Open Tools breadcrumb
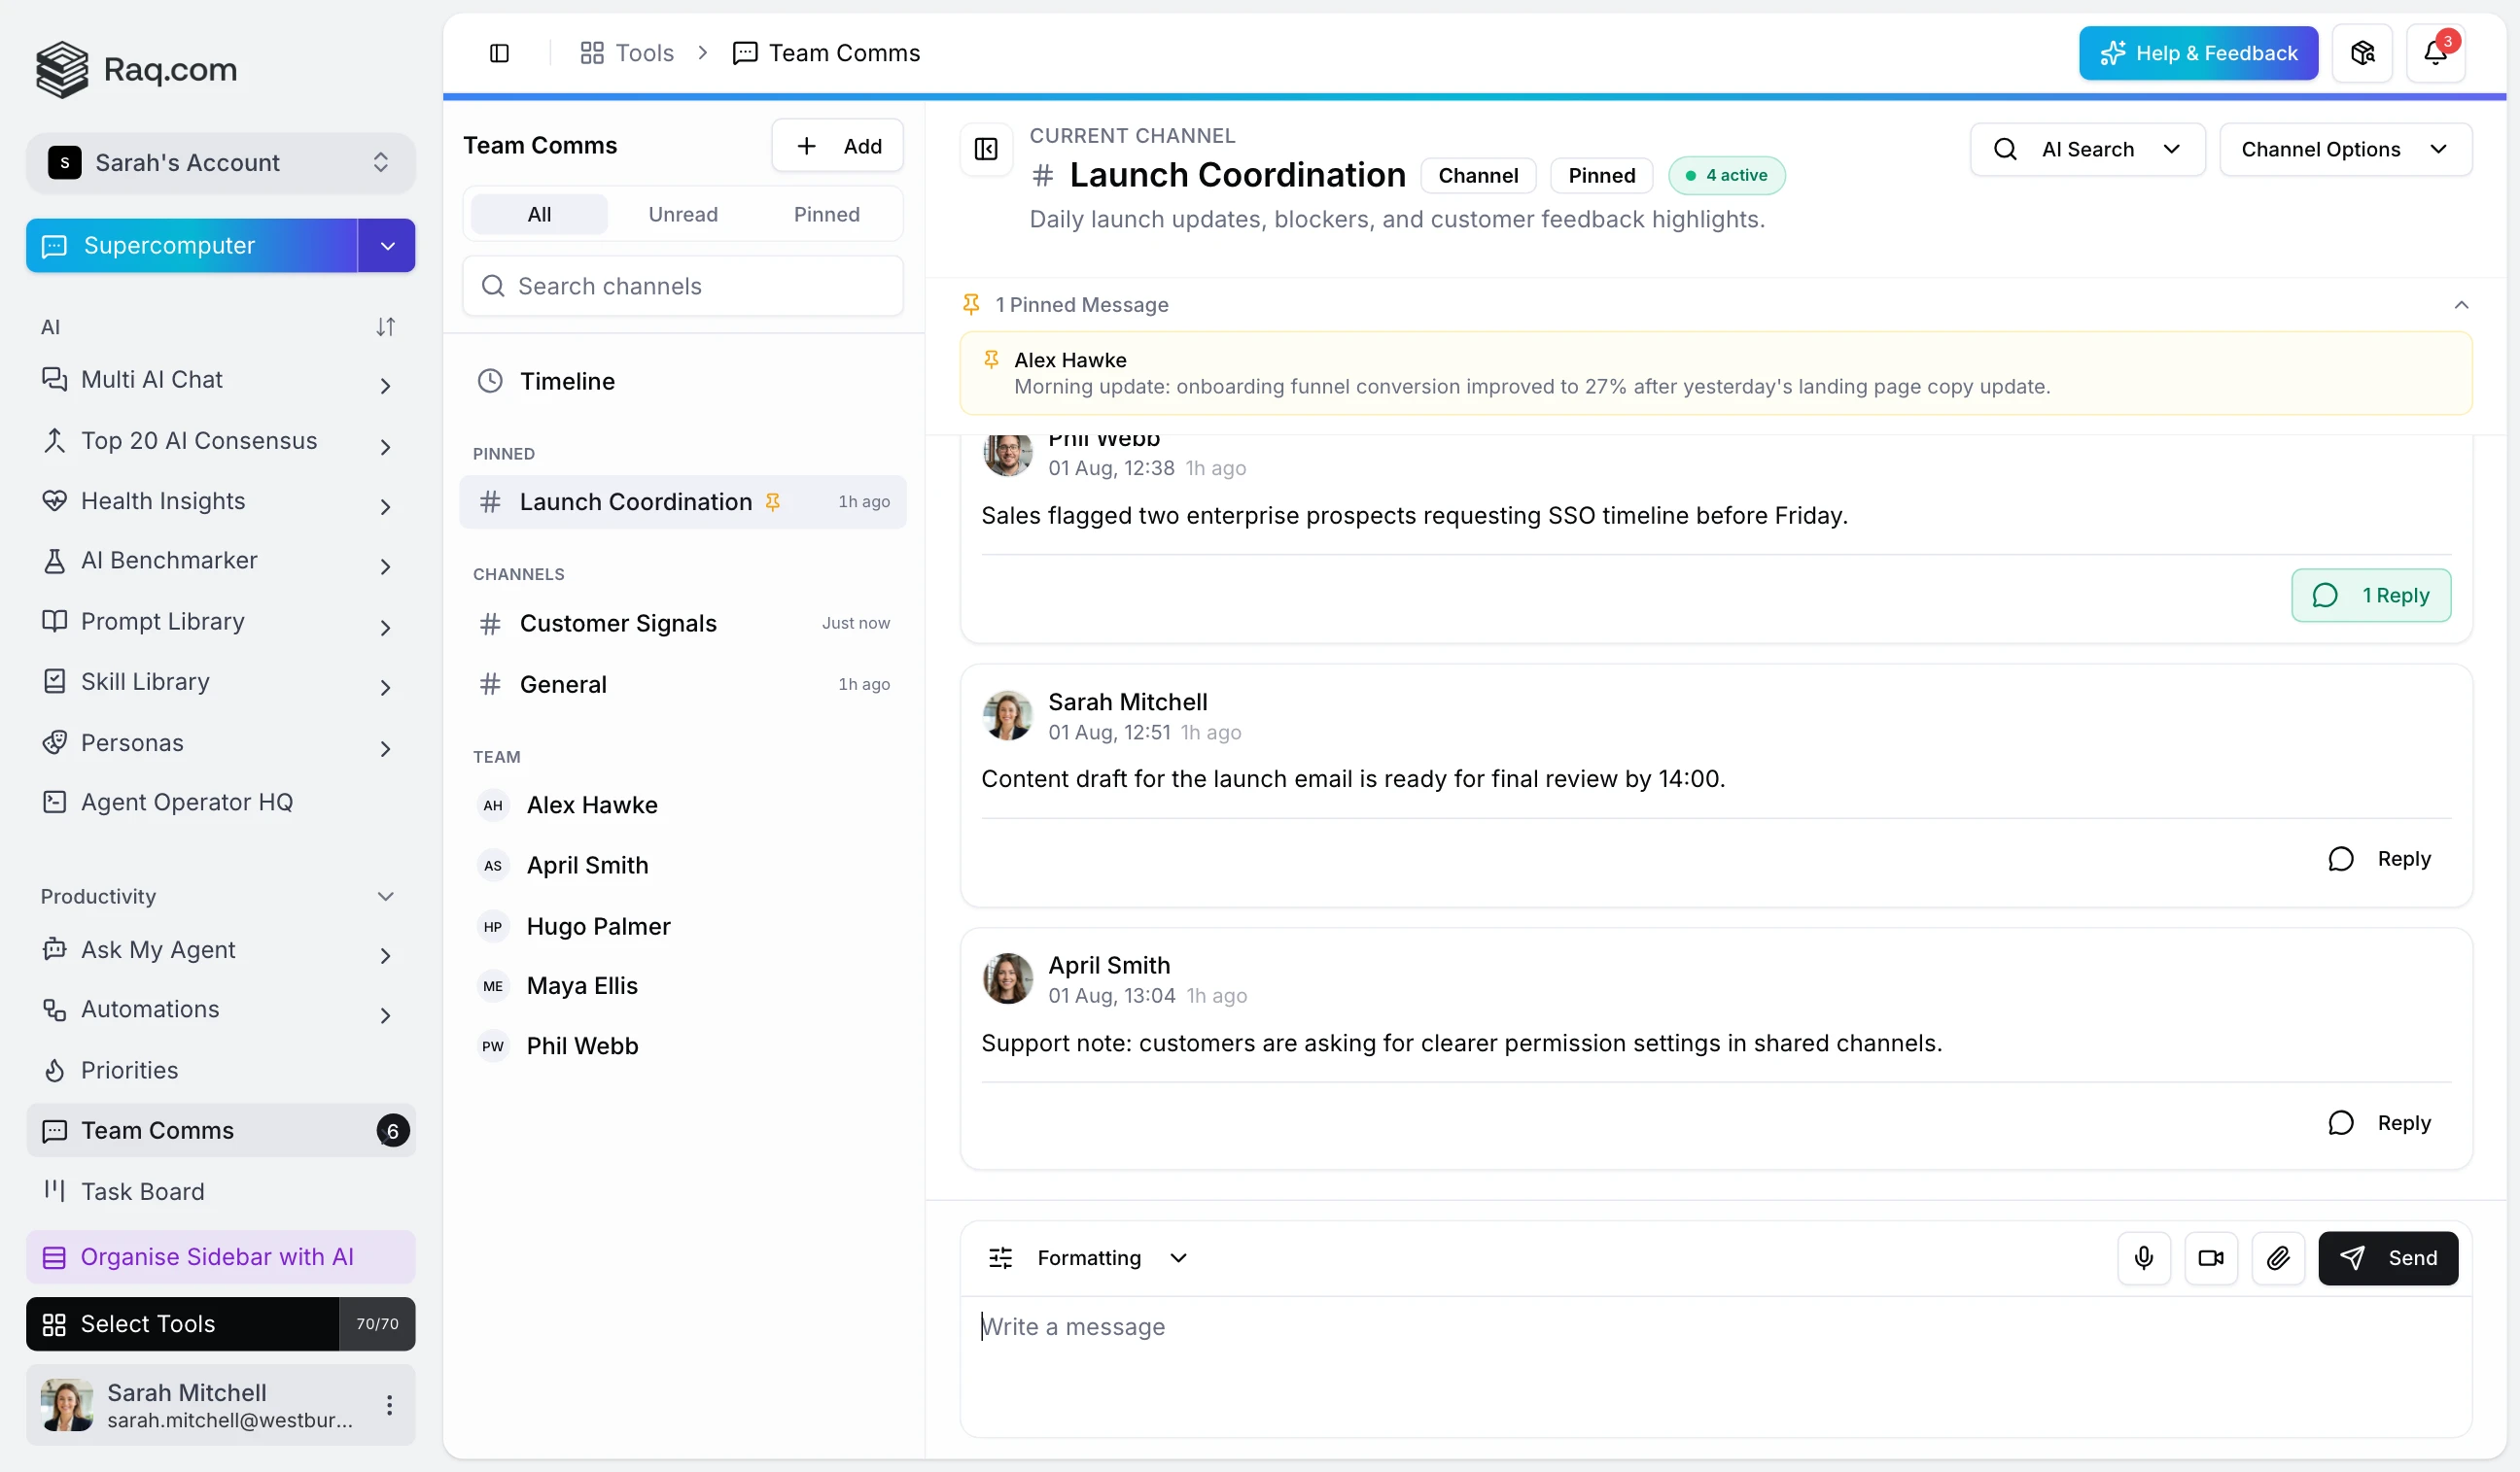This screenshot has height=1472, width=2520. (626, 53)
